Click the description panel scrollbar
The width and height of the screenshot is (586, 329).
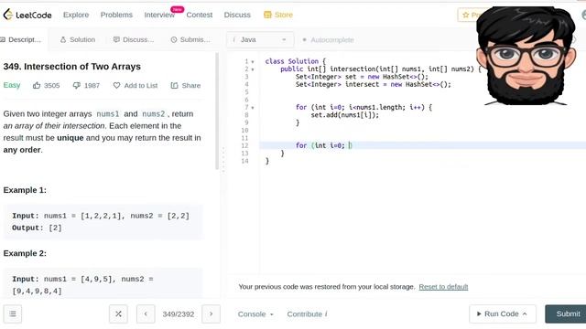(217, 111)
